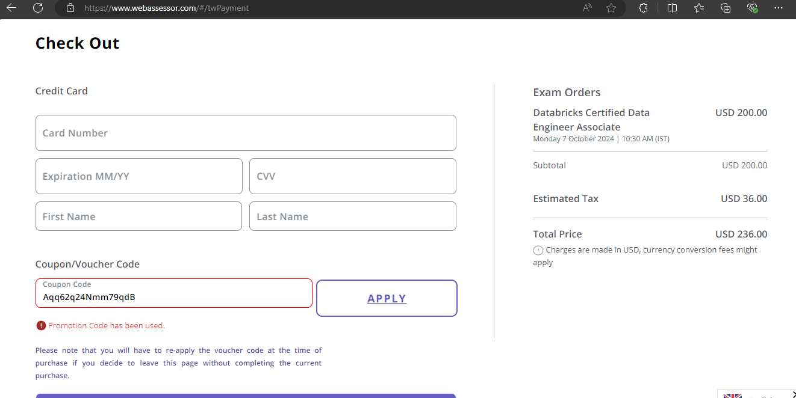Close the language selector widget
Screen dimensions: 796x398
(x=793, y=394)
